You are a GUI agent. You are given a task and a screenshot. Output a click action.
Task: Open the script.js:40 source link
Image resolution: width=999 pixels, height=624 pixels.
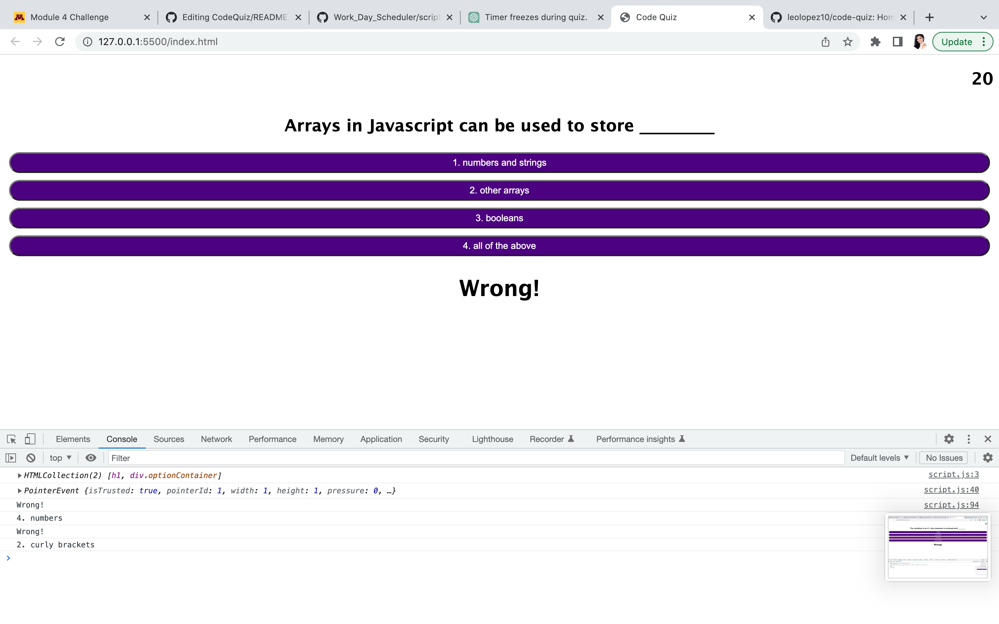click(x=951, y=490)
